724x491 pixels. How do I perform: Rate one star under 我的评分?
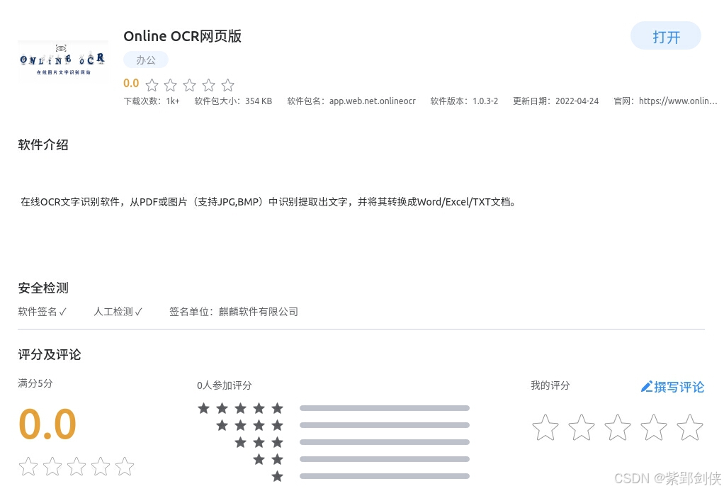[x=545, y=427]
